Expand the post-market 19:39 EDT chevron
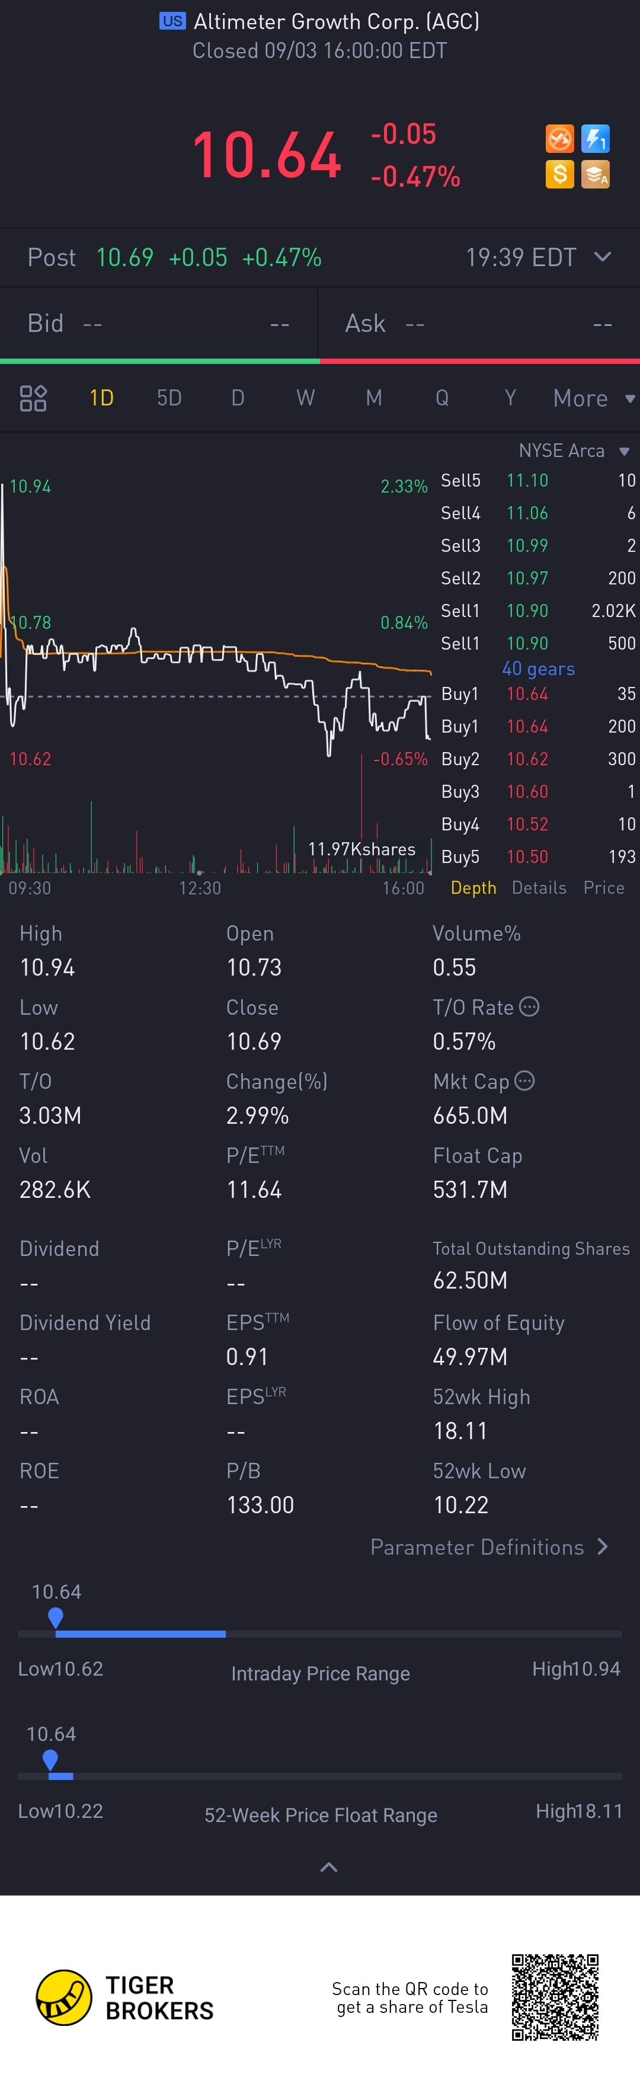This screenshot has height=2100, width=640. coord(603,257)
